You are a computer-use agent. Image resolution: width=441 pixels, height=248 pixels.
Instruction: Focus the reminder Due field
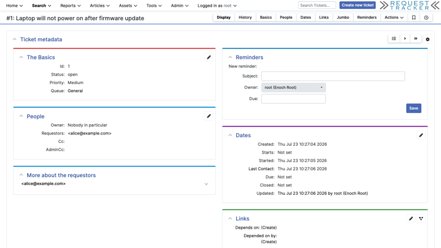[293, 99]
